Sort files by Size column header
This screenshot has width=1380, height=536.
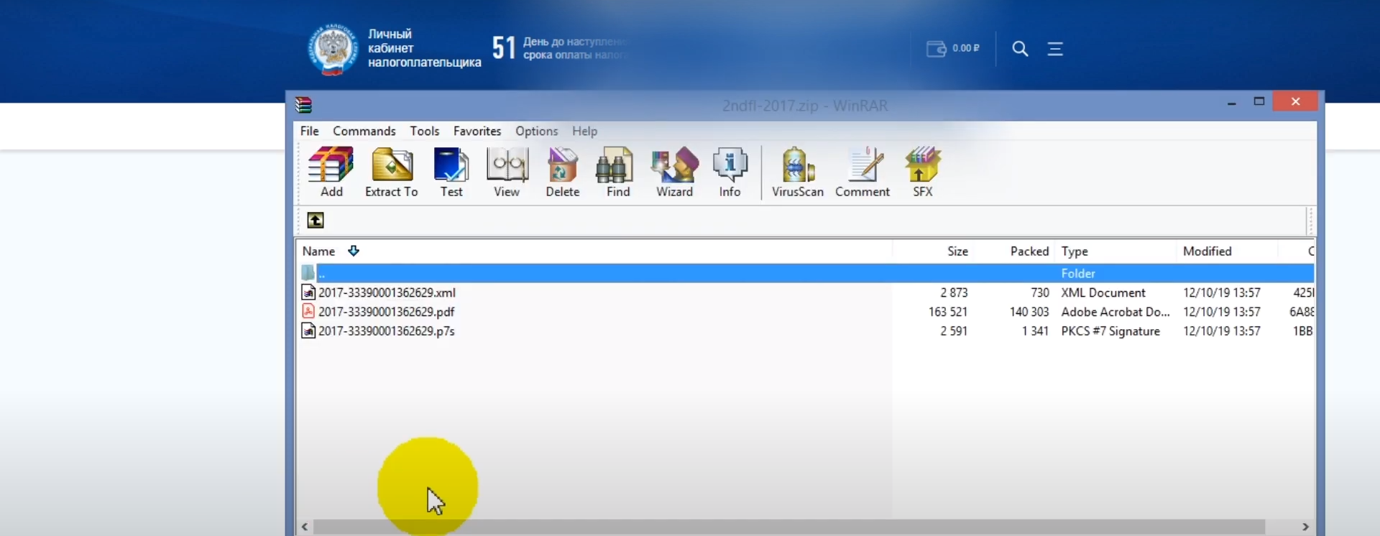point(957,251)
